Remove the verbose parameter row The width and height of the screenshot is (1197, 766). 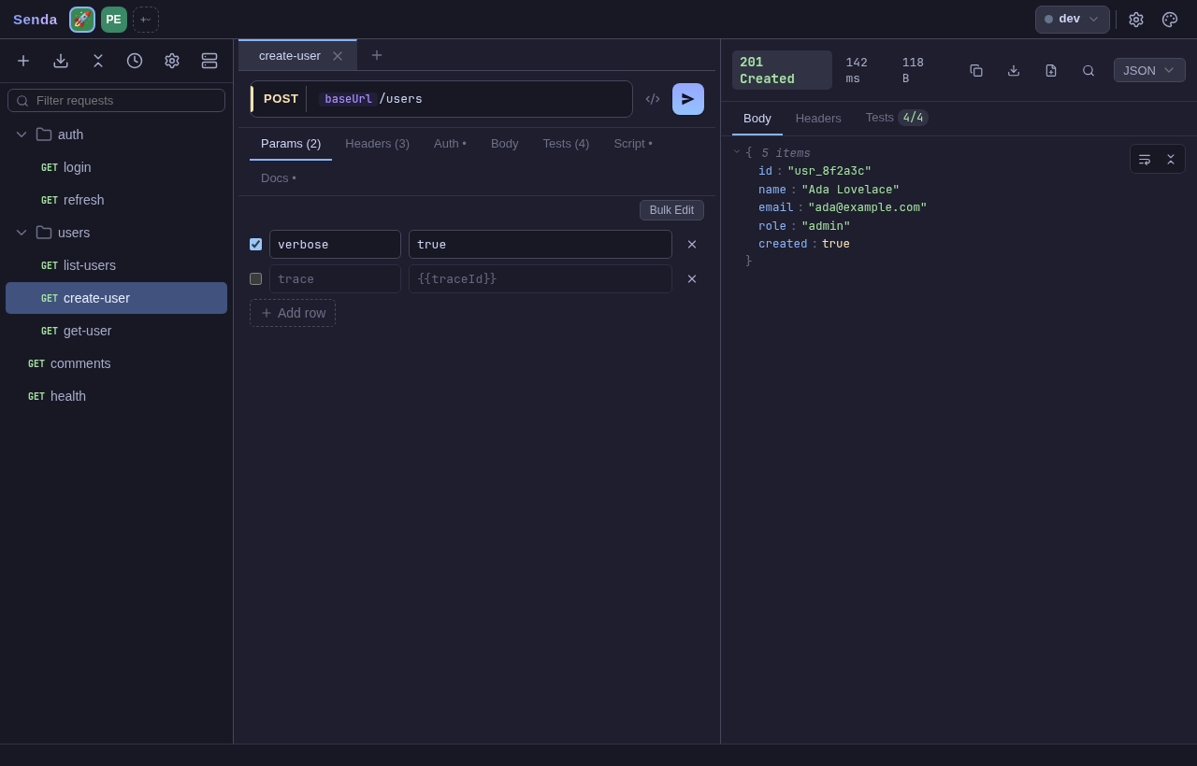pyautogui.click(x=692, y=245)
